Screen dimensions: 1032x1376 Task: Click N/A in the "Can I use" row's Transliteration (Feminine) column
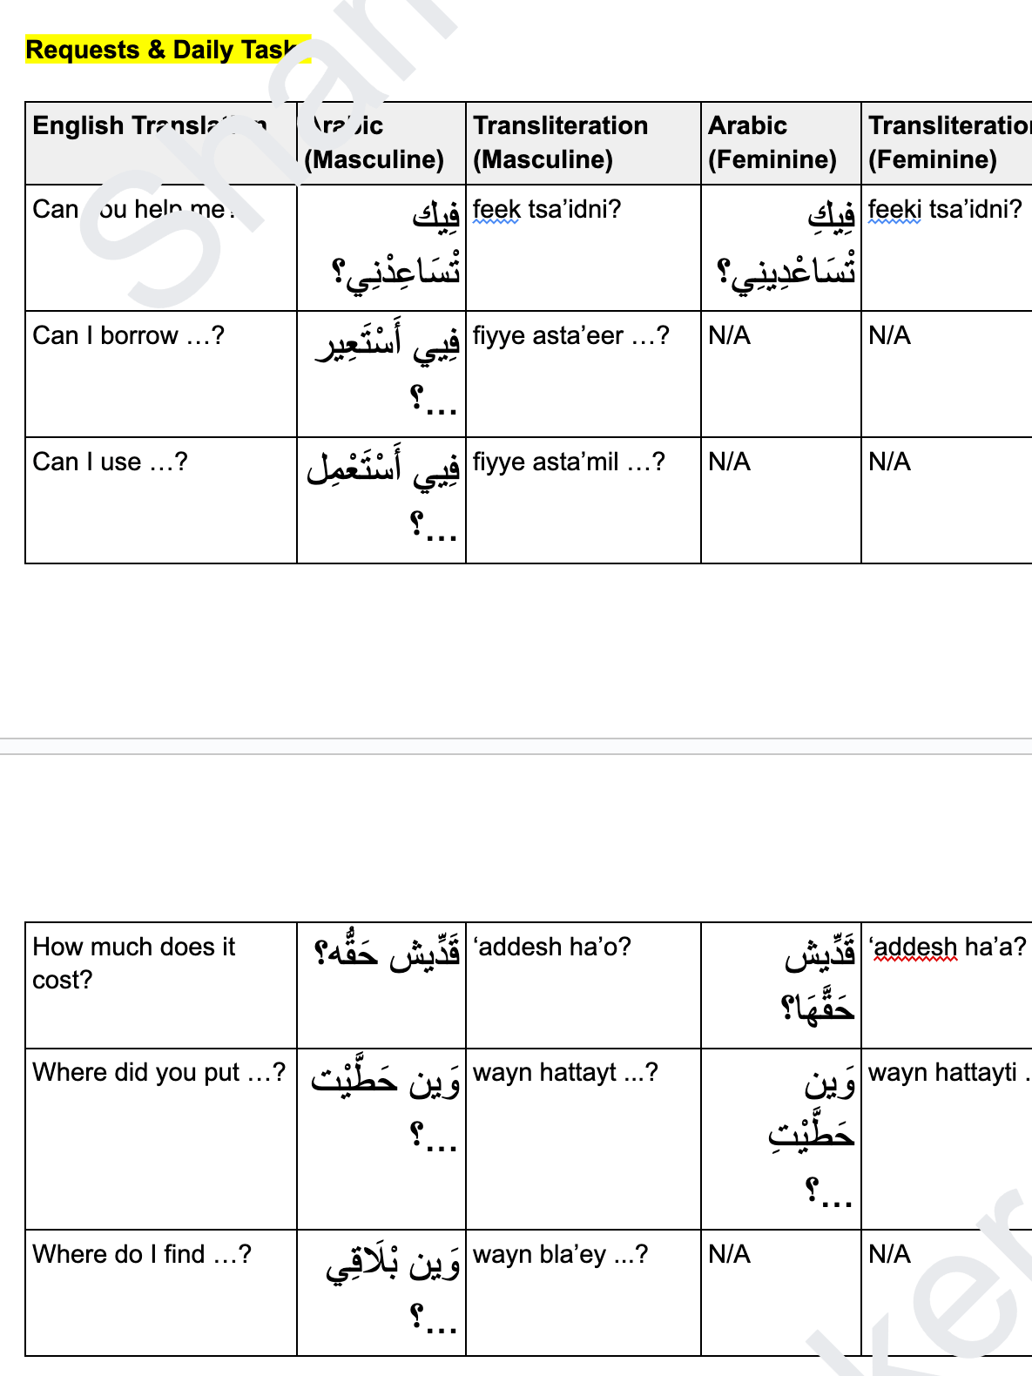point(889,462)
